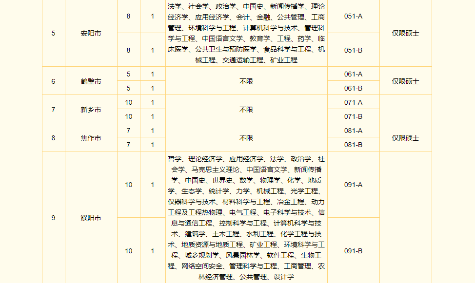This screenshot has width=475, height=283.
Task: Click position code 091-B
Action: (x=353, y=251)
